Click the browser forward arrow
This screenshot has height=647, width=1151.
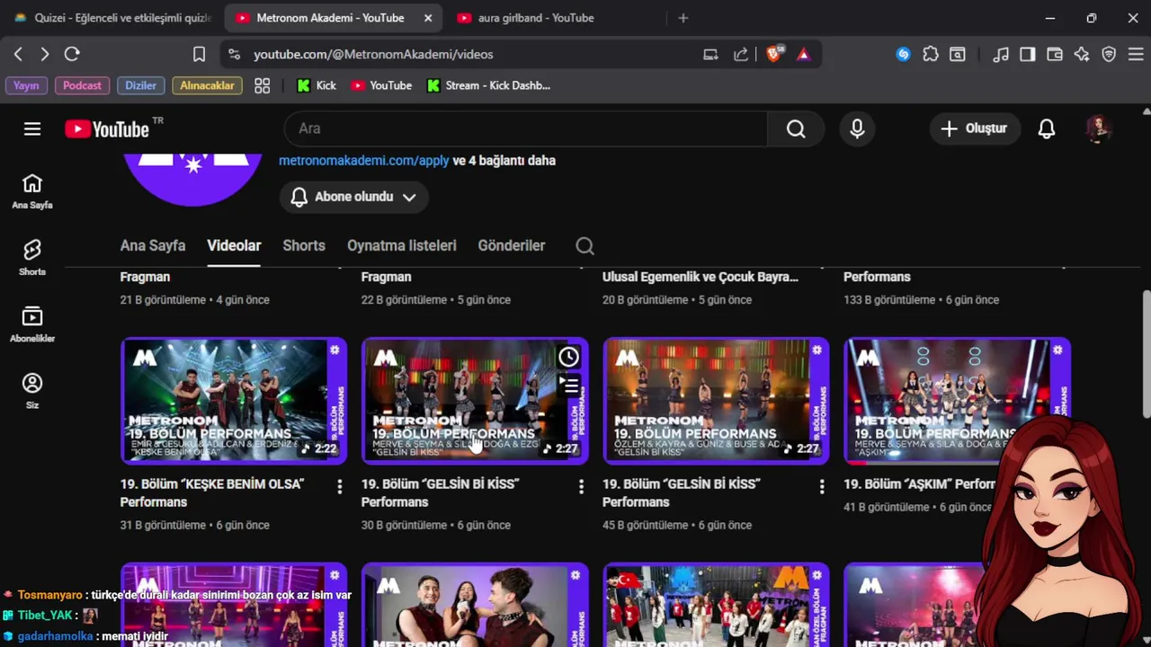tap(45, 54)
